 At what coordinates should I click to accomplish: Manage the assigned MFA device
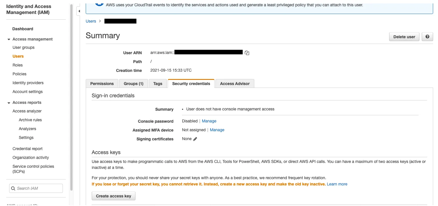click(217, 130)
